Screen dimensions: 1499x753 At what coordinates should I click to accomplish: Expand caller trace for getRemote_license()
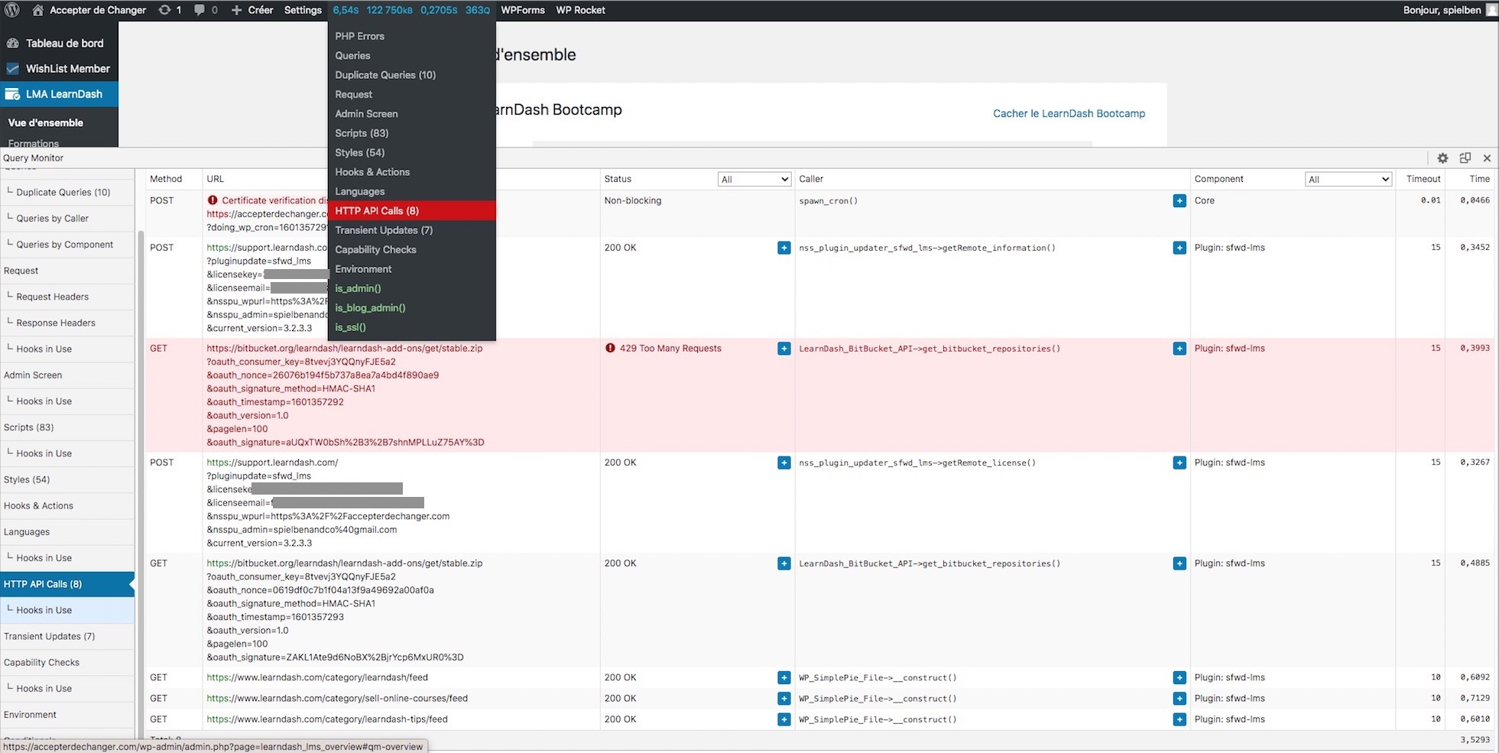click(1179, 463)
